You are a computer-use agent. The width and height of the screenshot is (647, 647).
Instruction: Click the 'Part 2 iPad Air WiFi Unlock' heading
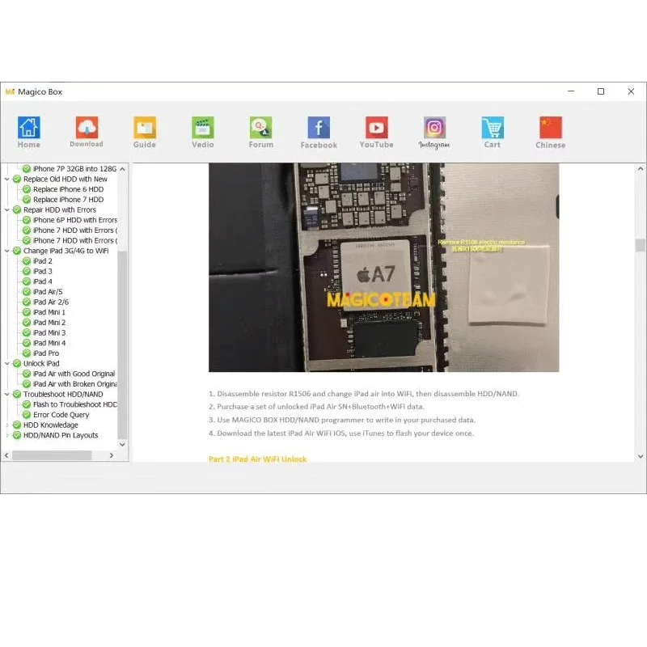click(x=258, y=459)
